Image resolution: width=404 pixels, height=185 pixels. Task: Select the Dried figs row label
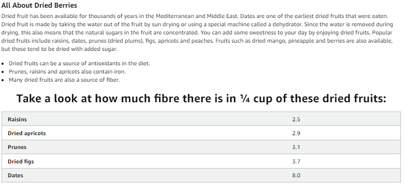(x=21, y=161)
